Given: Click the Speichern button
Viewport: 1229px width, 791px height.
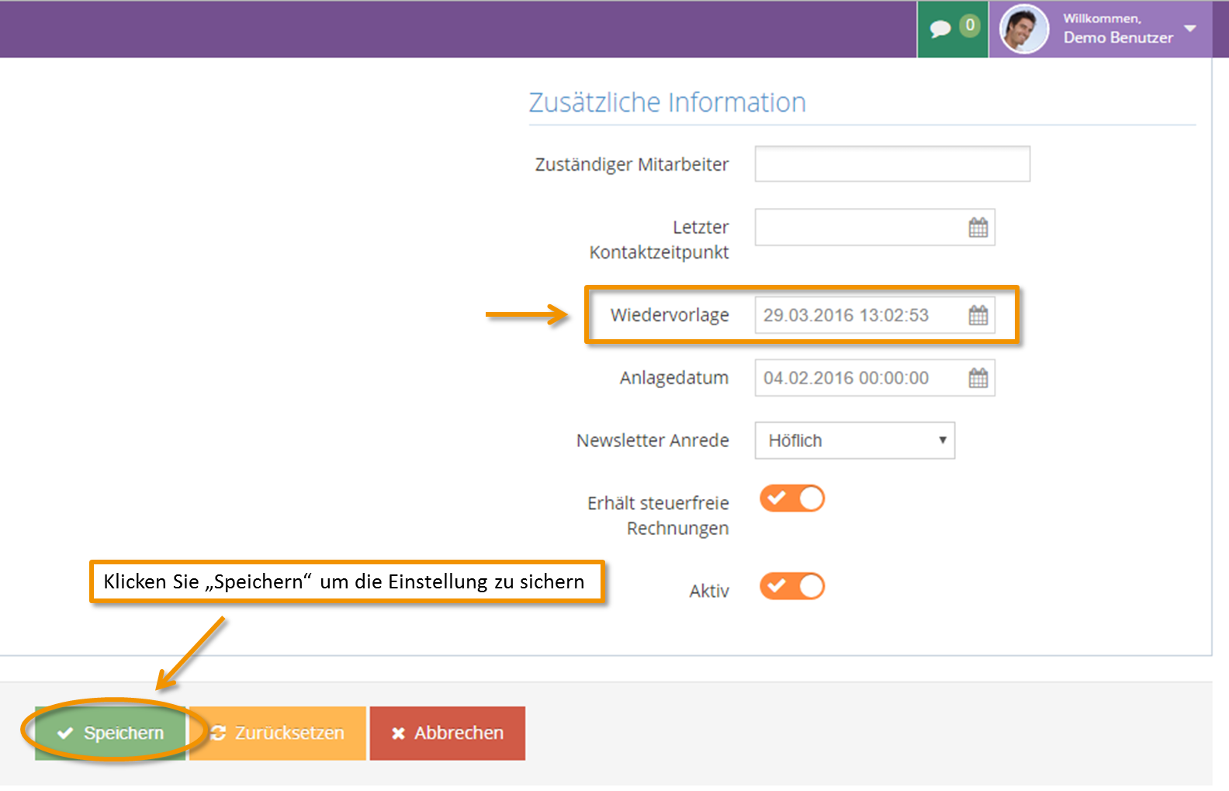Looking at the screenshot, I should click(x=110, y=733).
